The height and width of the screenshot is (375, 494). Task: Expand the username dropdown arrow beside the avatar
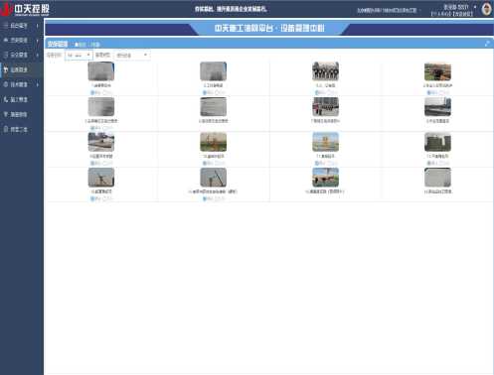point(475,7)
